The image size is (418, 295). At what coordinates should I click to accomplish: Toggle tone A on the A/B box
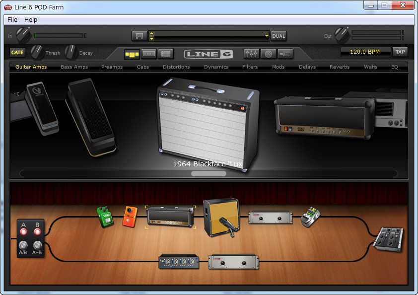tap(23, 231)
